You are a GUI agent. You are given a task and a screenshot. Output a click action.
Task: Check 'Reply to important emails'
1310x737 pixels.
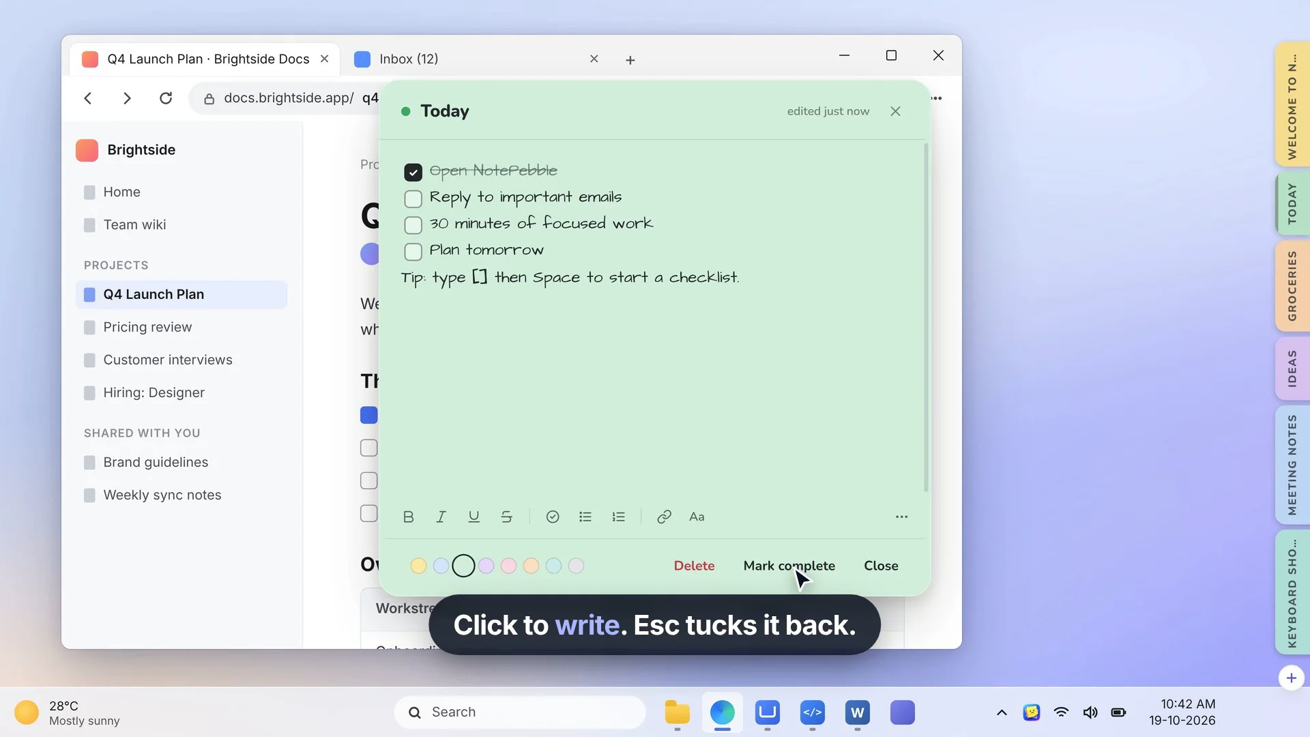(x=413, y=199)
